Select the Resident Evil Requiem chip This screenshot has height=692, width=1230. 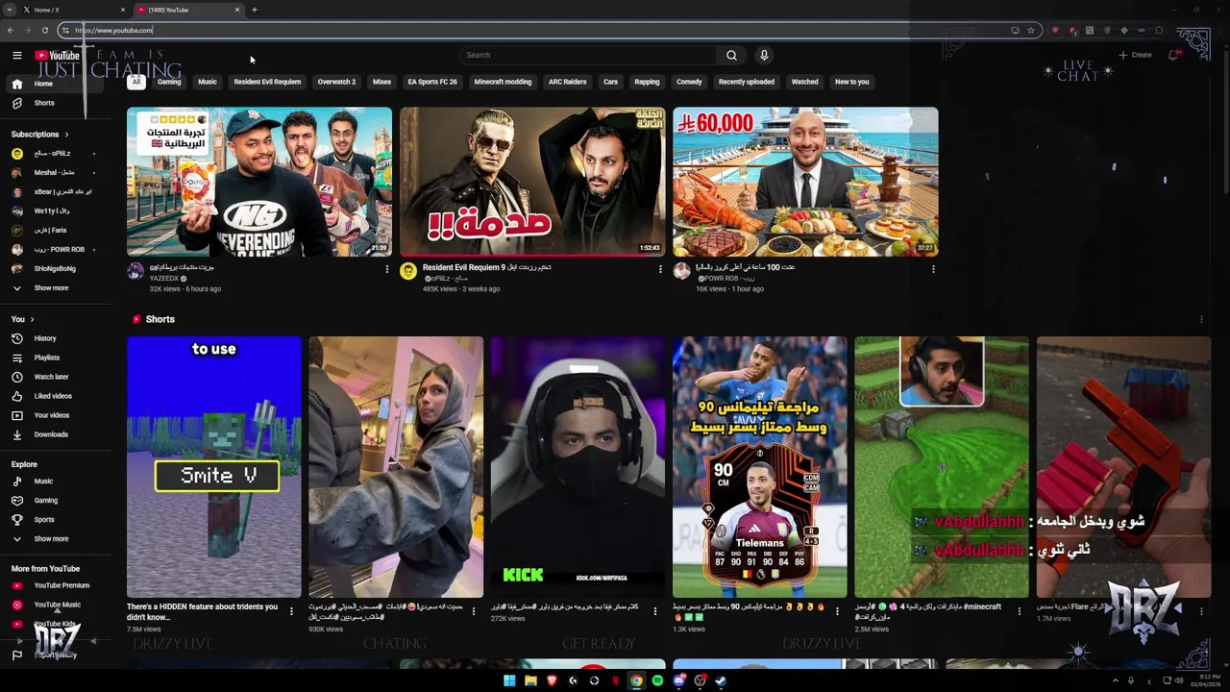267,82
